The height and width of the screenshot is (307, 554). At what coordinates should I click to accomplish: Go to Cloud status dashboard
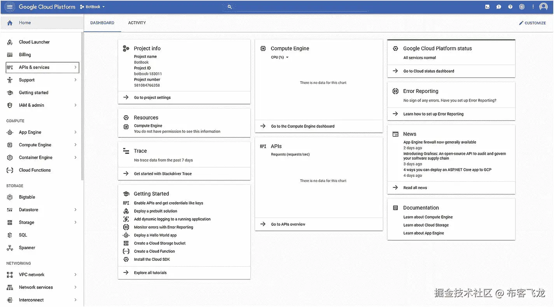(x=429, y=71)
